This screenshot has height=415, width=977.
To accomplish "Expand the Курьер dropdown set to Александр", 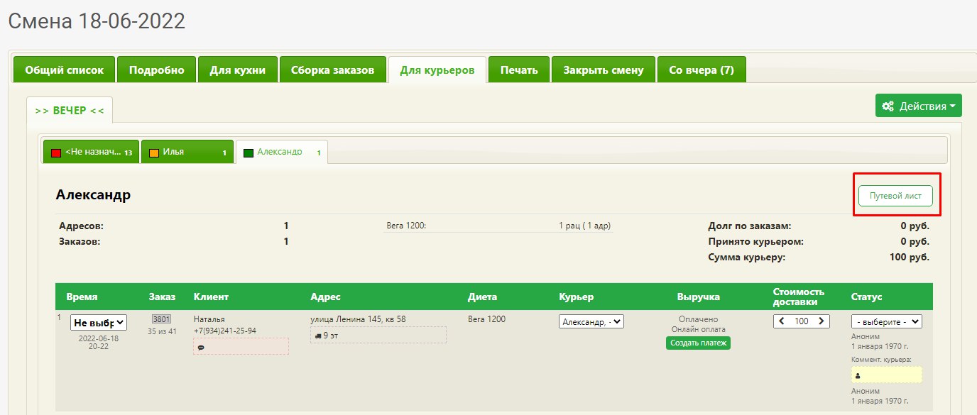I will coord(591,321).
